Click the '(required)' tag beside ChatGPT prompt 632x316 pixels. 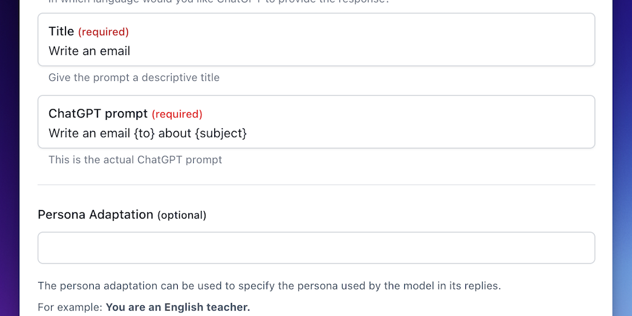point(177,114)
